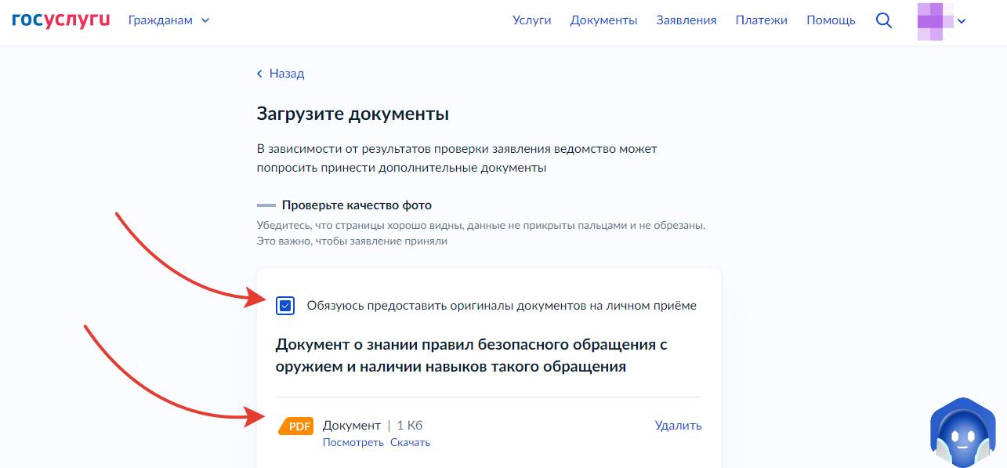Open the Документы menu item
Viewport: 1007px width, 468px height.
pyautogui.click(x=603, y=20)
